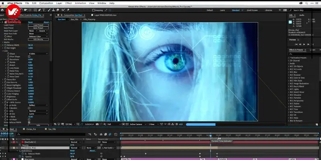Select the Type tool in toolbar
Viewport: 321px width, 160px height.
coord(44,10)
